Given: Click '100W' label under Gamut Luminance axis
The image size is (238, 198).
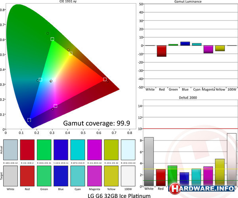Looking at the screenshot, I should pyautogui.click(x=232, y=89).
